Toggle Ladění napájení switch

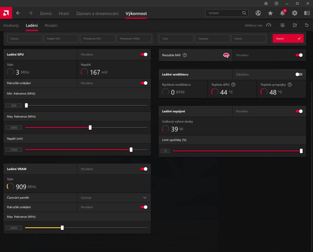click(299, 111)
